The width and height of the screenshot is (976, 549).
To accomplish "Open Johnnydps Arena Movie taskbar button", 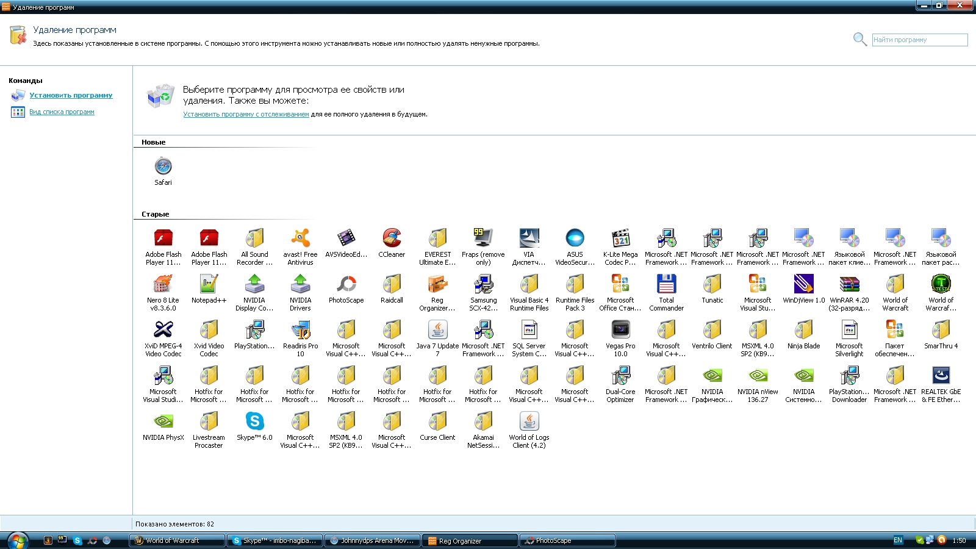I will click(x=372, y=540).
